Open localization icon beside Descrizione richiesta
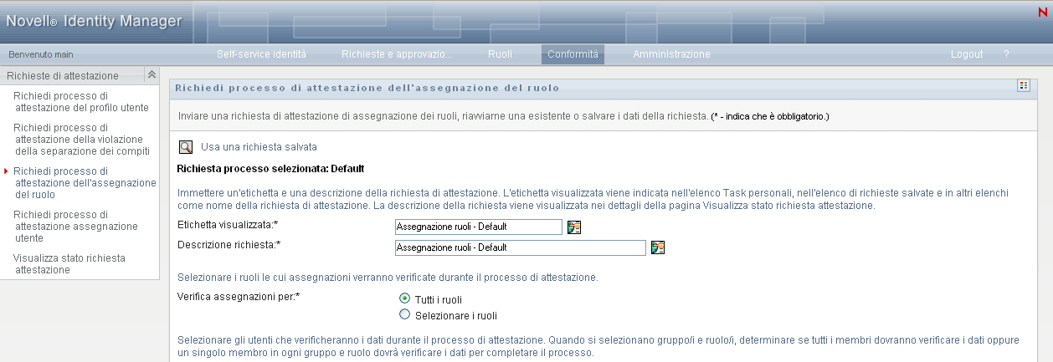This screenshot has width=1053, height=362. [658, 247]
